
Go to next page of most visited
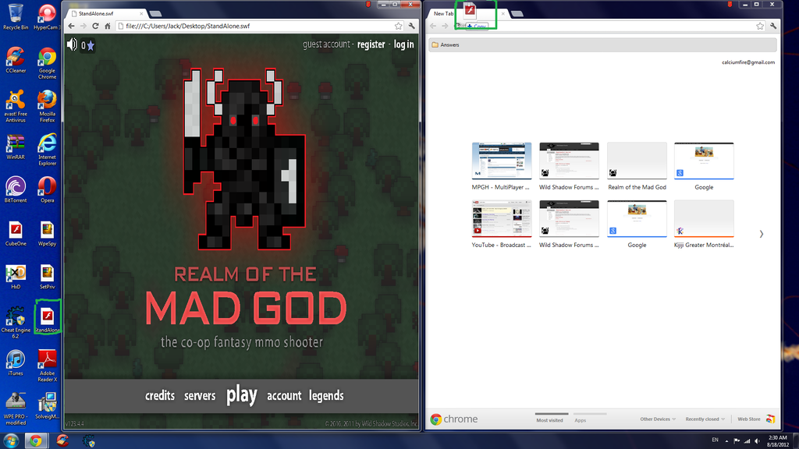tap(762, 234)
